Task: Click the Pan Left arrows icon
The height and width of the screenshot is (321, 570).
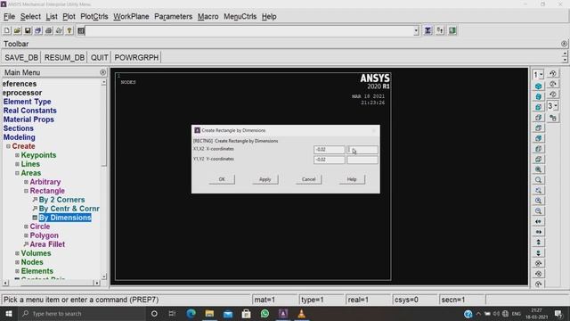Action: [x=538, y=222]
